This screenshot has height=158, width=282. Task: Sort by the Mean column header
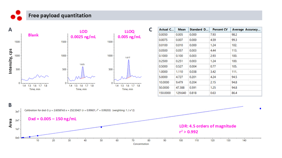point(181,30)
